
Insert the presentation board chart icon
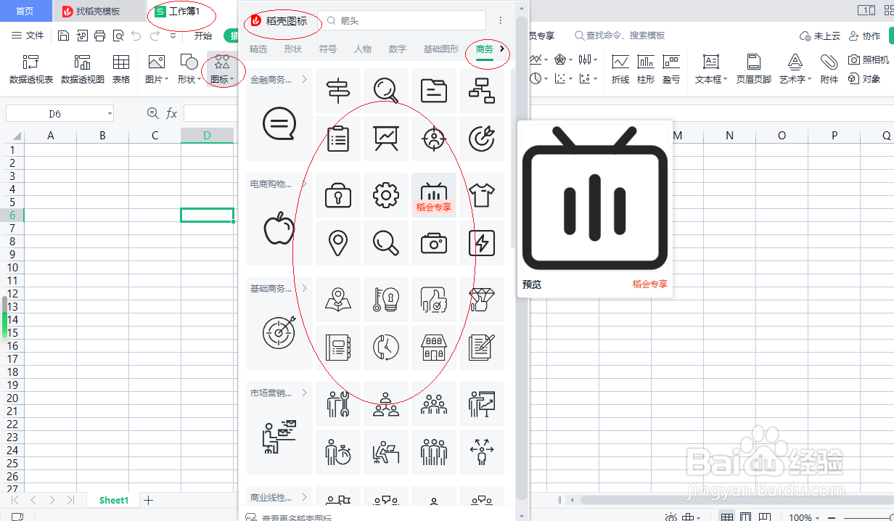tap(386, 139)
